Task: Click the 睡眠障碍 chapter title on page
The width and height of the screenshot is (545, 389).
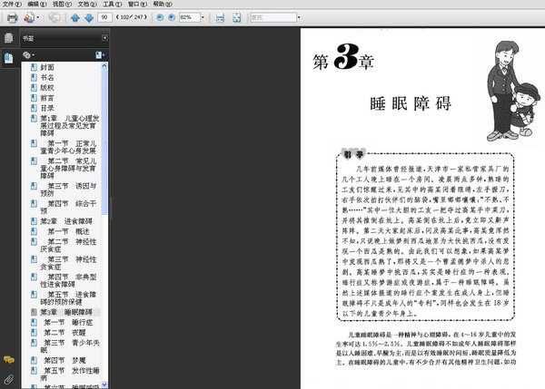Action: click(411, 103)
